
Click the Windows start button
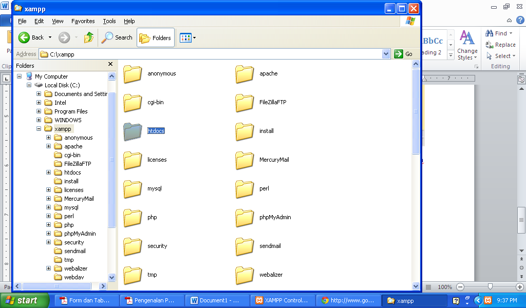24,300
